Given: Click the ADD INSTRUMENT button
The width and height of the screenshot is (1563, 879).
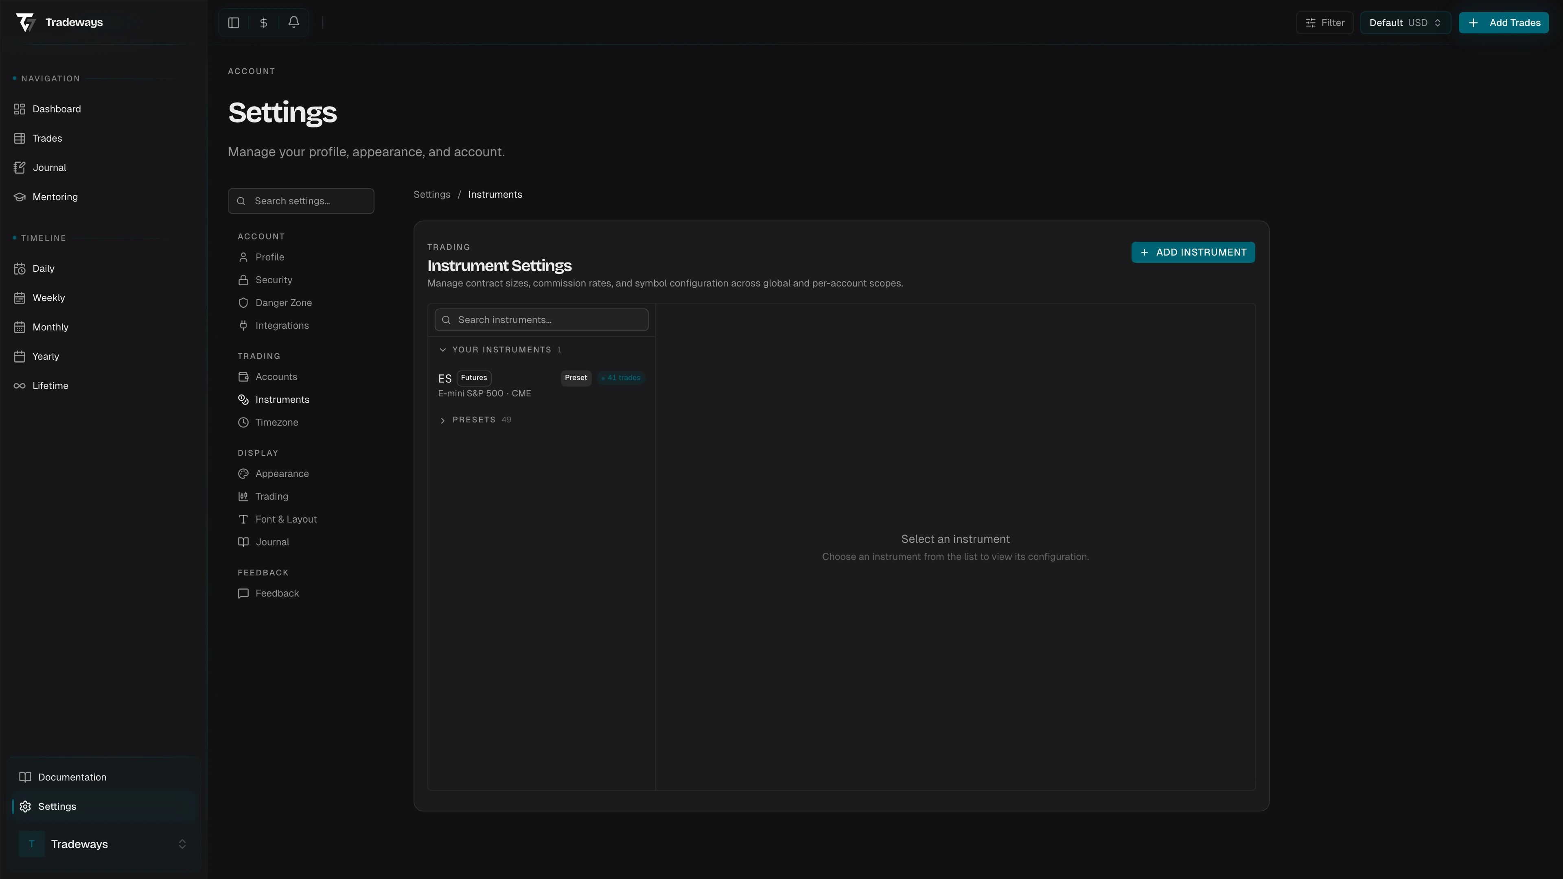Looking at the screenshot, I should (x=1192, y=252).
